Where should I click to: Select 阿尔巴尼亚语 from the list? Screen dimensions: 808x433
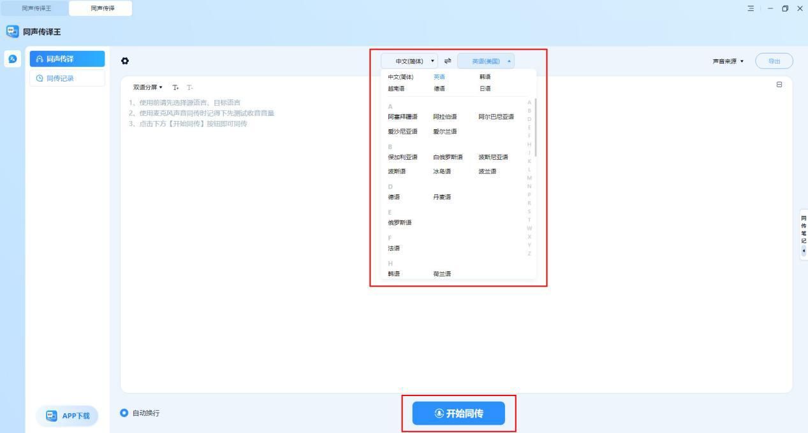496,117
